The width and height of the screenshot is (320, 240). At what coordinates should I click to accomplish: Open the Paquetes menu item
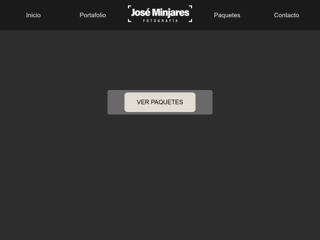(227, 15)
